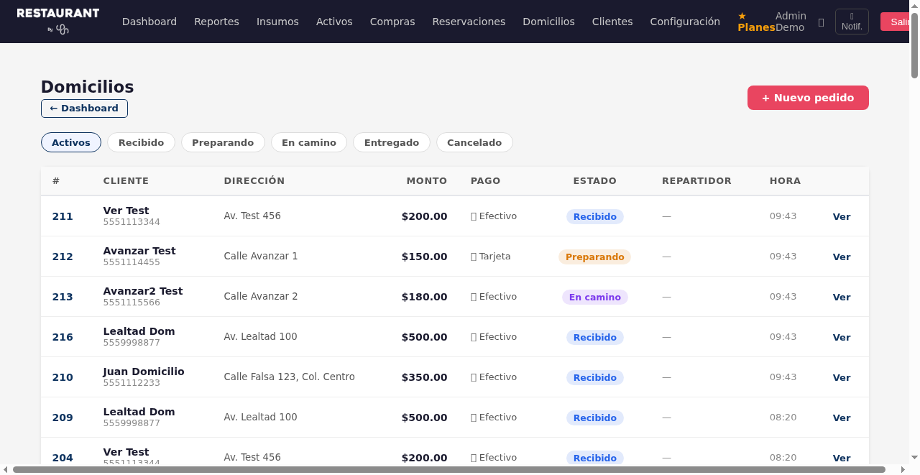This screenshot has width=920, height=475.
Task: Click the En camino badge on order 213
Action: pyautogui.click(x=594, y=297)
